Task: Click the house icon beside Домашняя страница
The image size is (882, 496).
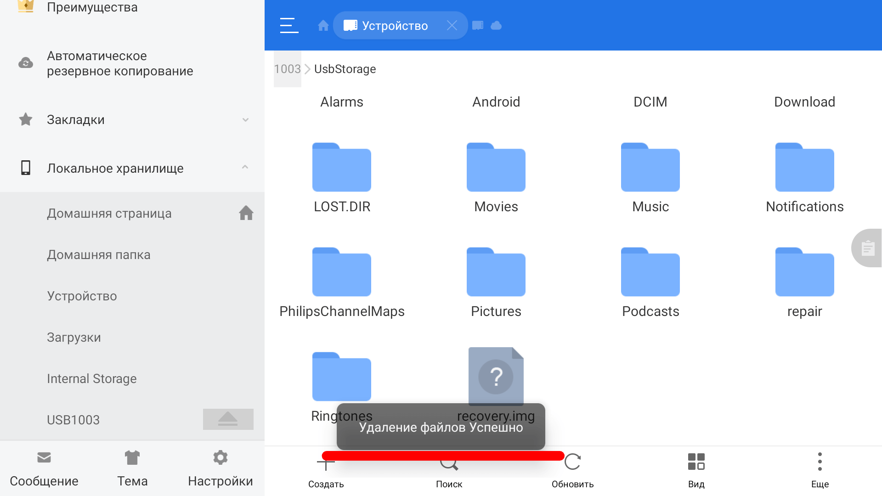Action: pyautogui.click(x=246, y=213)
